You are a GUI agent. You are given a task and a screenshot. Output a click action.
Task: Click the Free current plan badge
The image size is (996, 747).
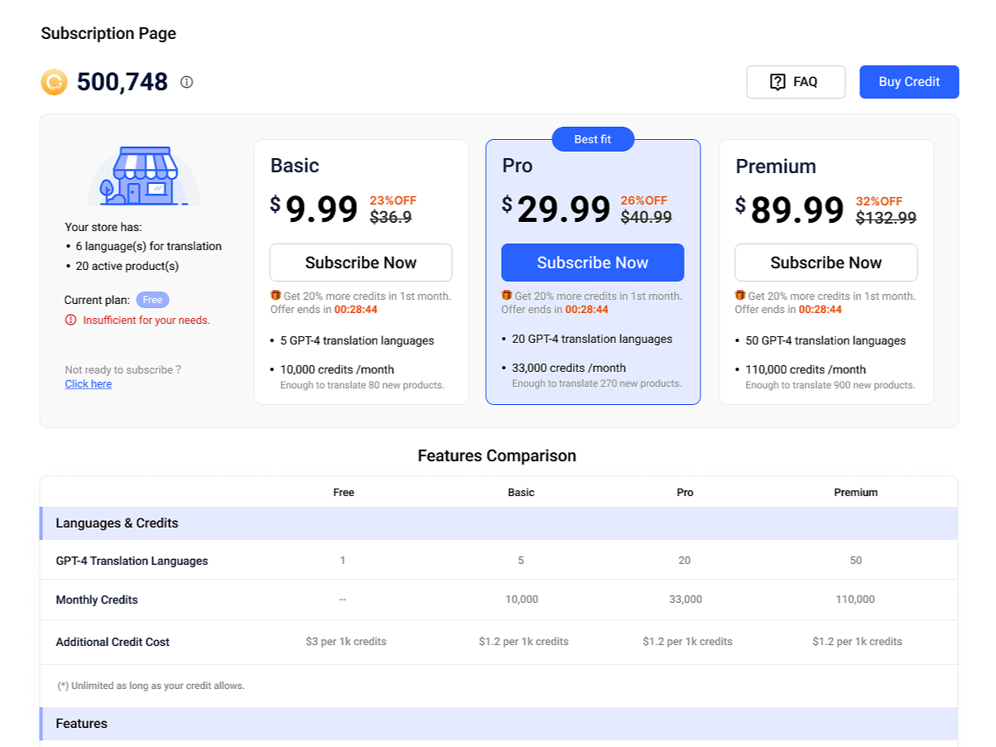[152, 300]
